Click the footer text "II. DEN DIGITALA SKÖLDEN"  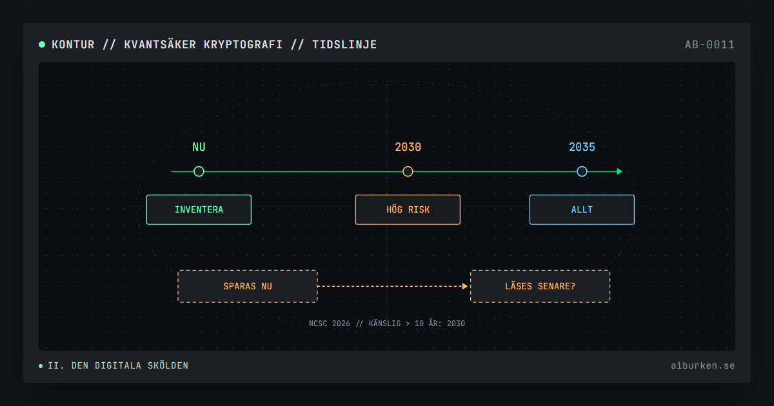[118, 365]
